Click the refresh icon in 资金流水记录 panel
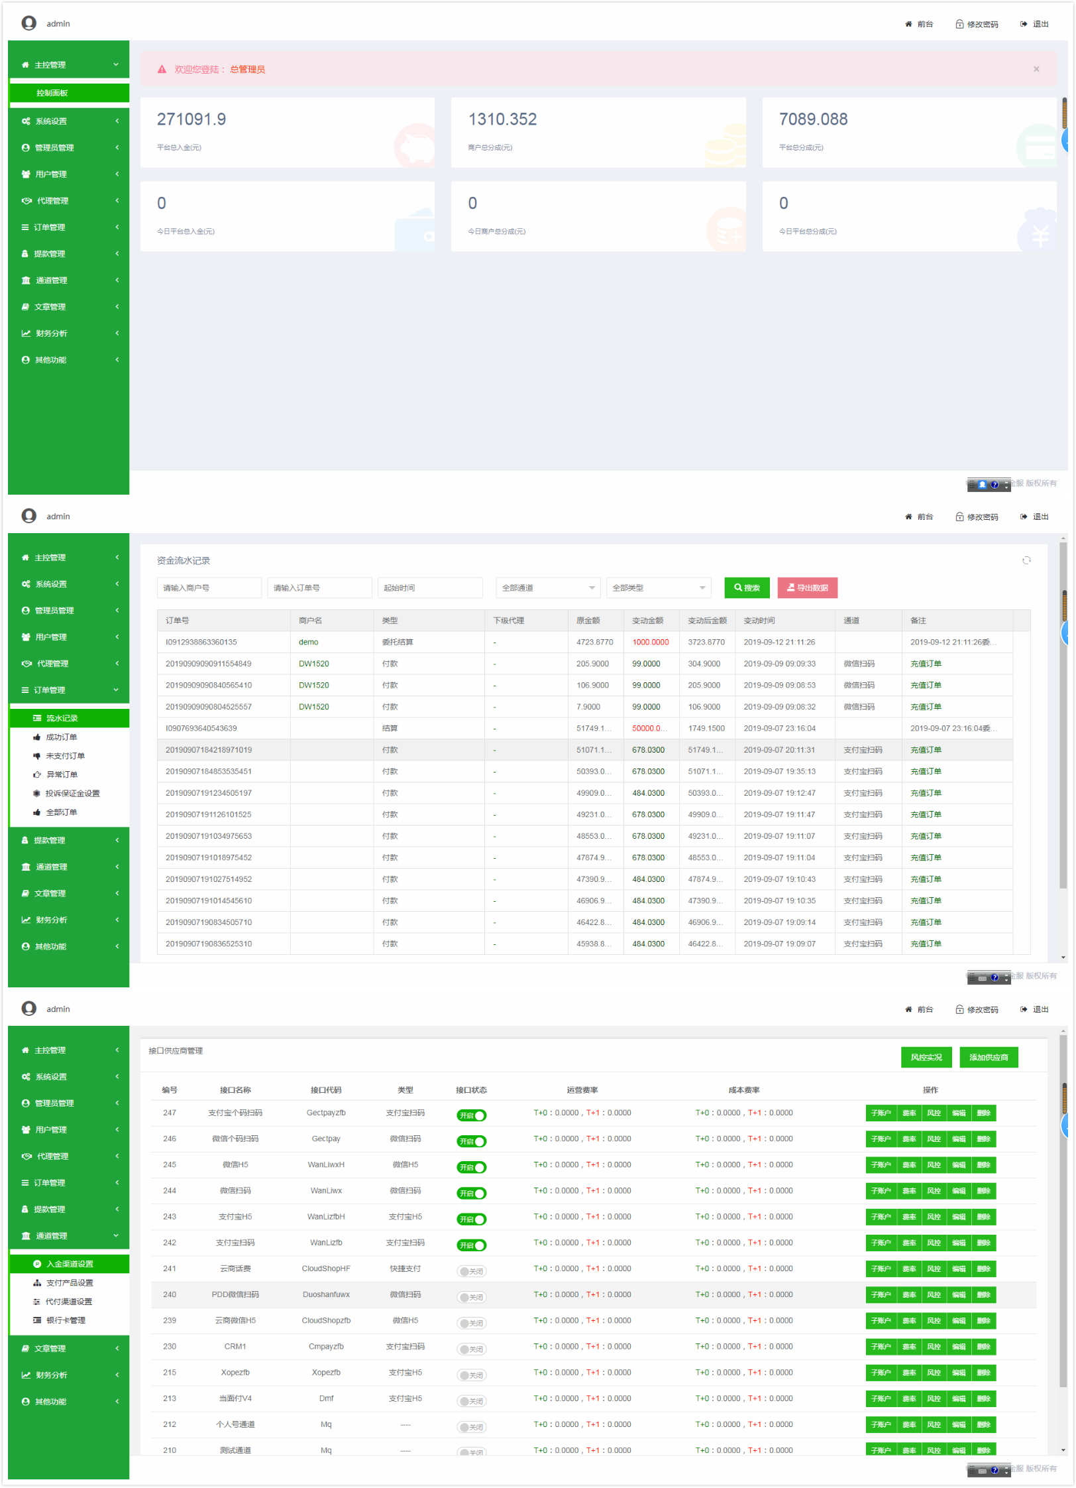Viewport: 1076px width, 1488px height. click(x=1026, y=560)
